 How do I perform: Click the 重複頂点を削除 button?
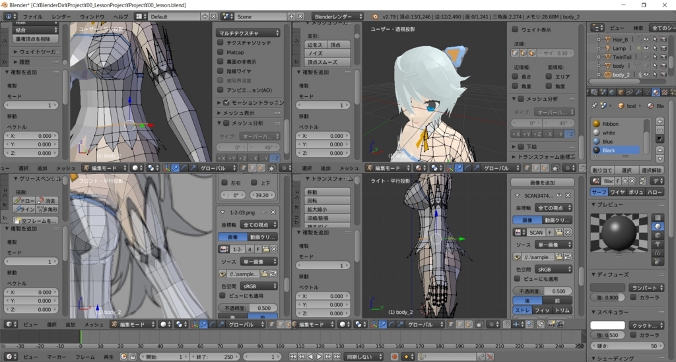[34, 39]
